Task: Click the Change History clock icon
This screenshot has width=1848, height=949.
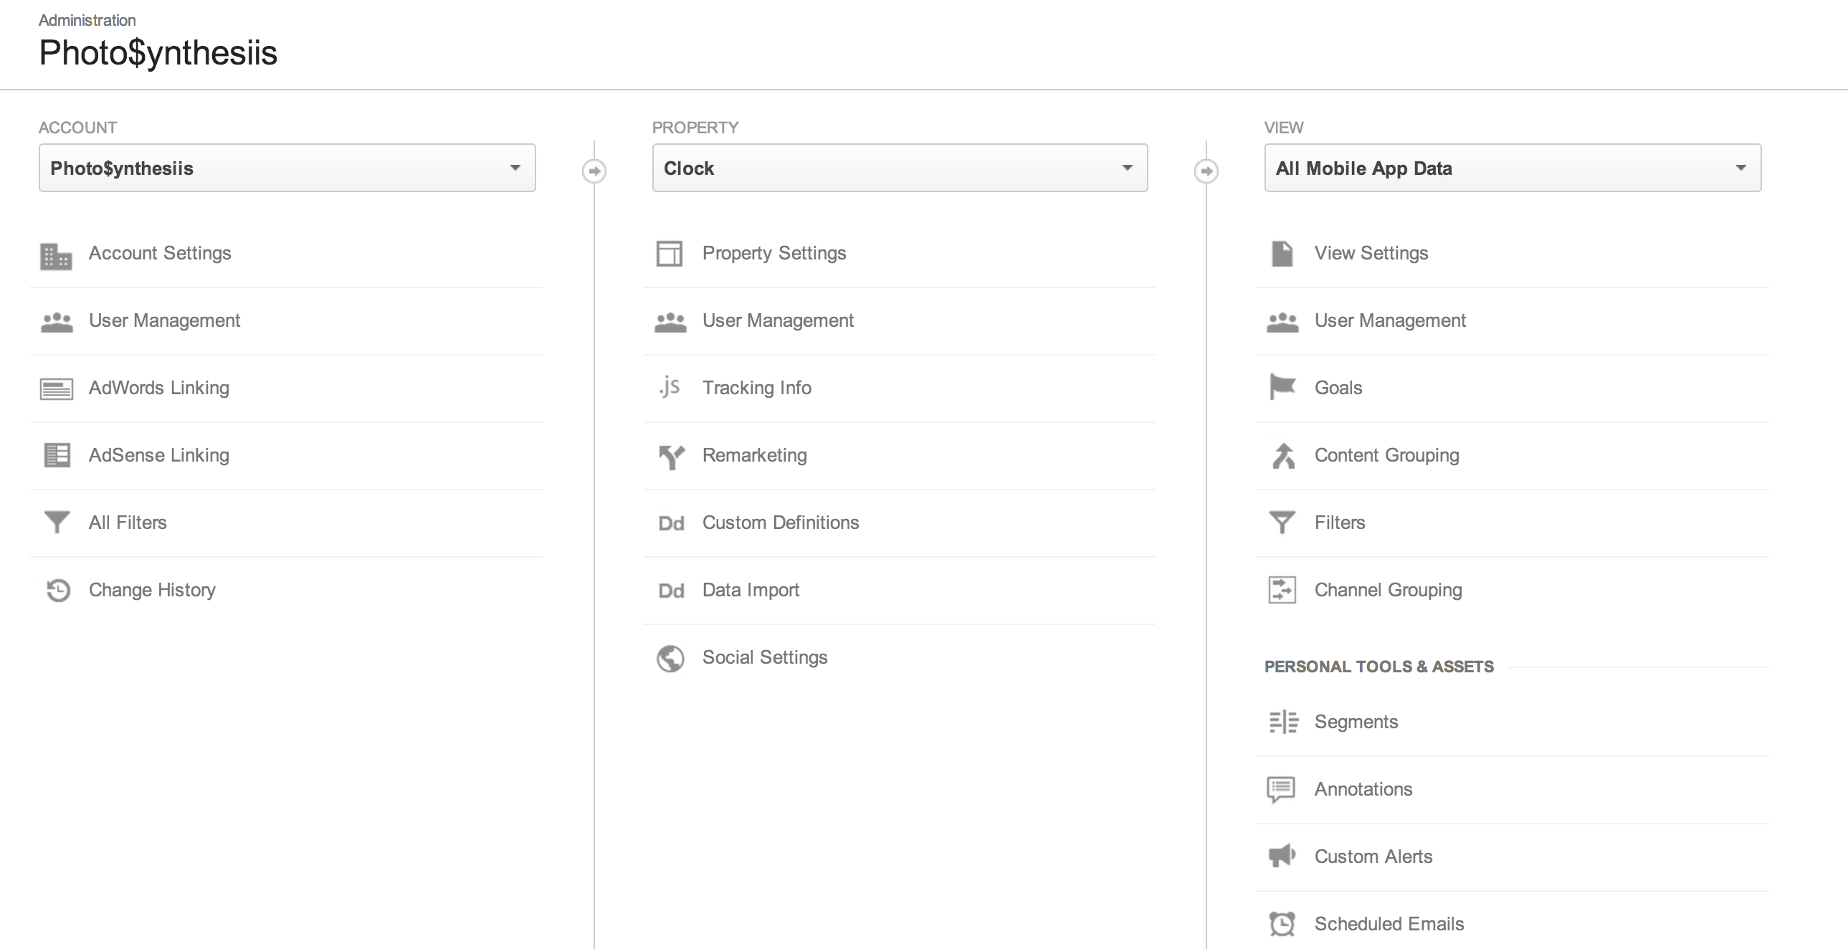Action: coord(57,591)
